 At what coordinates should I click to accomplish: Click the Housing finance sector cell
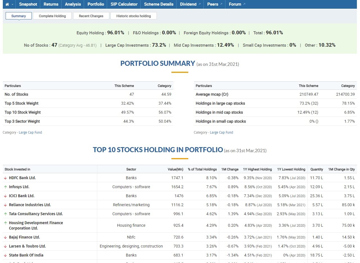pyautogui.click(x=131, y=225)
